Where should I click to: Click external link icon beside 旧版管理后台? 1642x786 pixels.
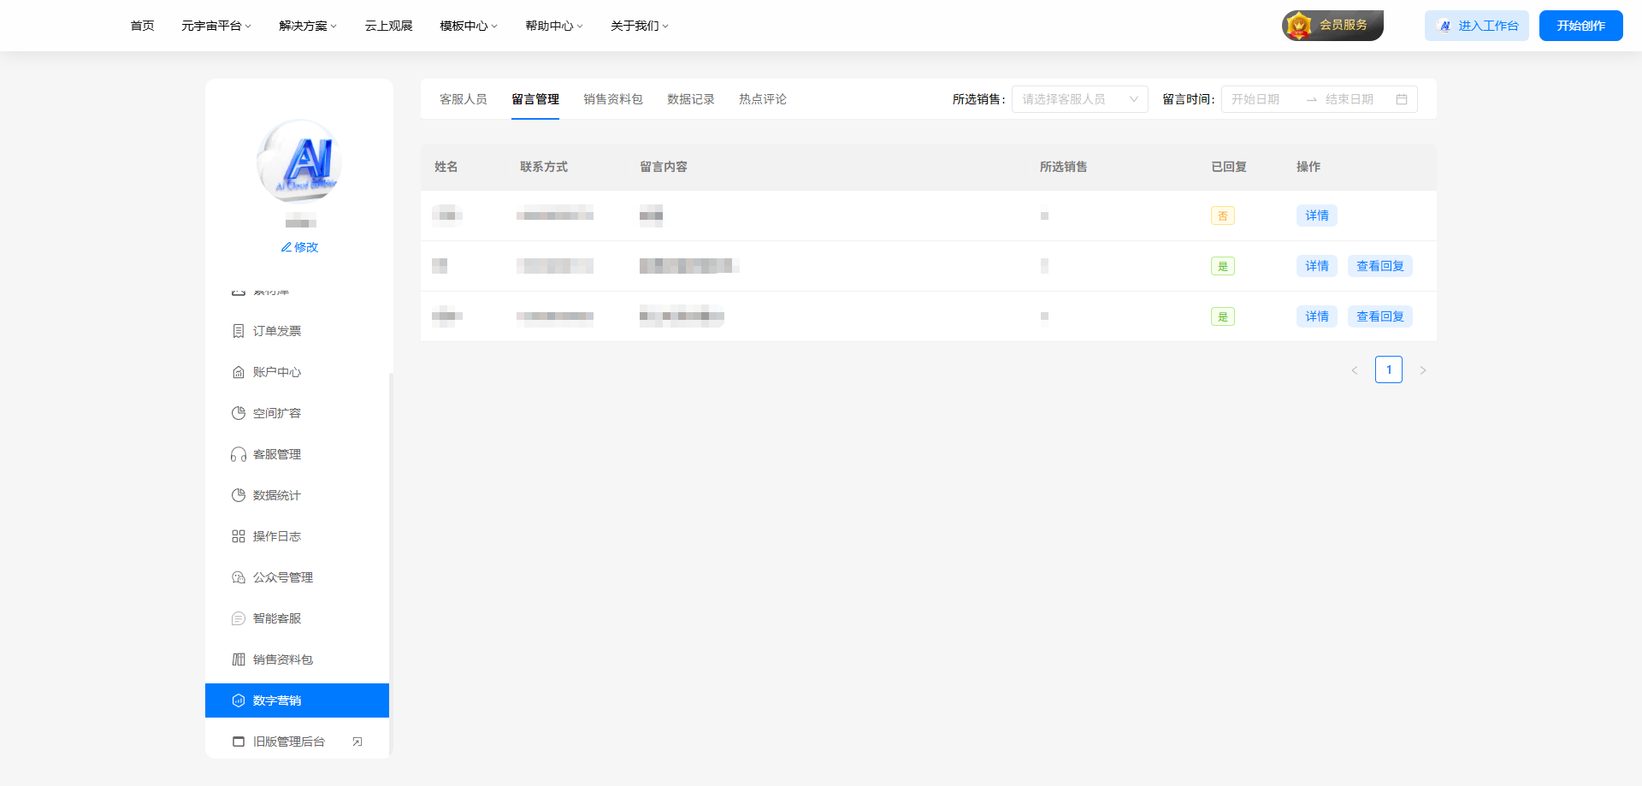[x=357, y=742]
